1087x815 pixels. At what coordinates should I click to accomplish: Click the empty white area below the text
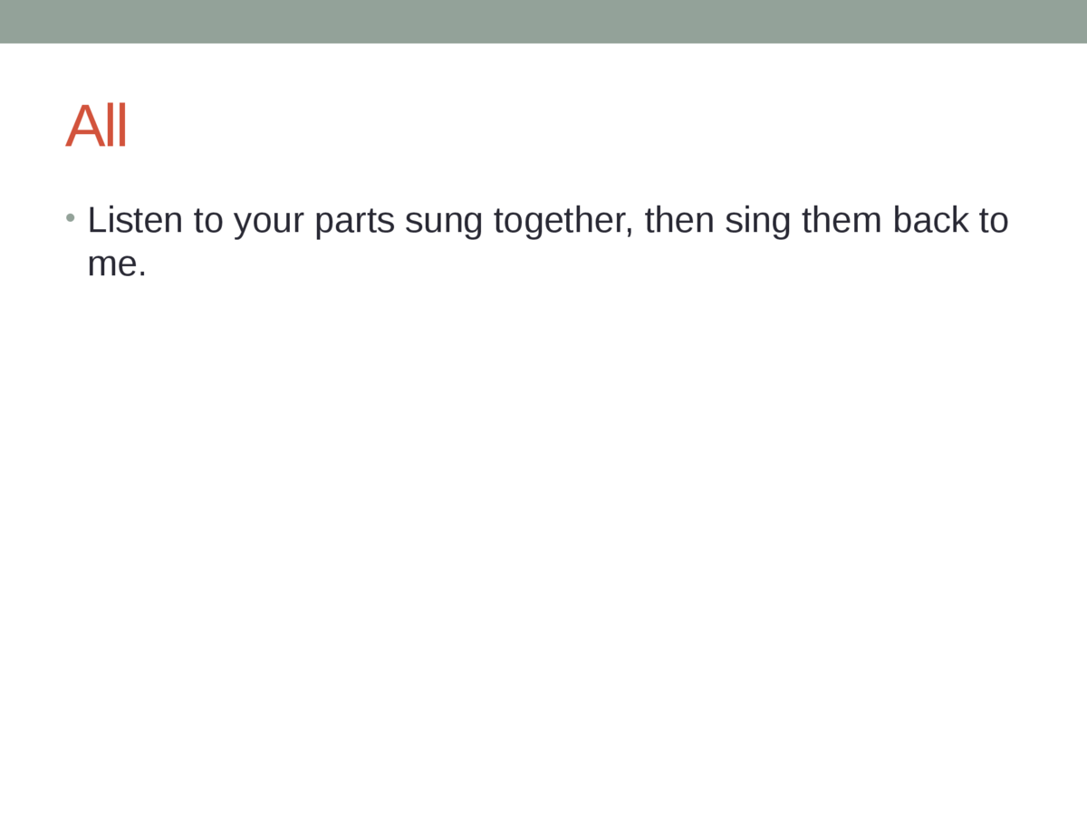(543, 543)
